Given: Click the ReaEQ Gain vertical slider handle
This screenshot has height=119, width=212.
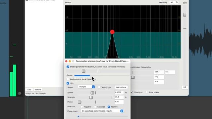Looking at the screenshot, I should coord(185,15).
